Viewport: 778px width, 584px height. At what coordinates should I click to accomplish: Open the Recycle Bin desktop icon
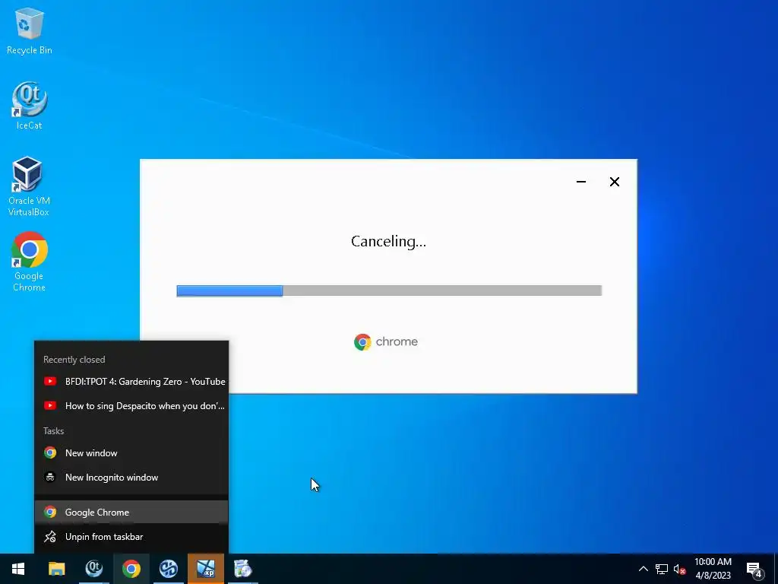pyautogui.click(x=30, y=30)
